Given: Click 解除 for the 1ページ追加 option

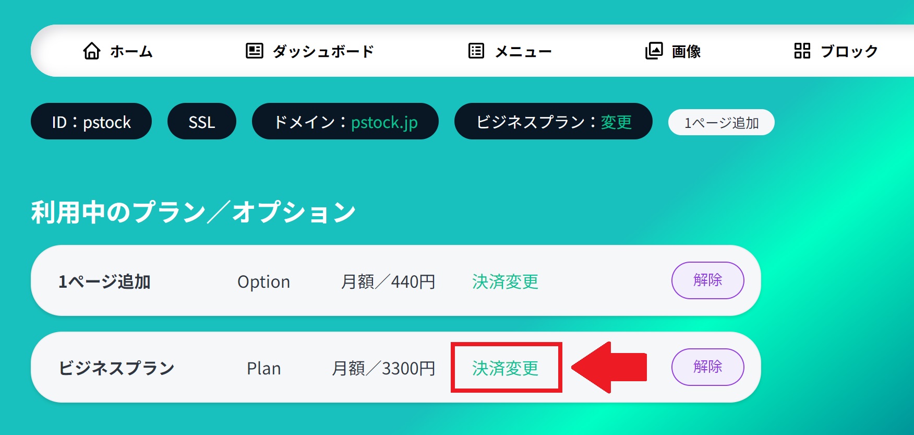Looking at the screenshot, I should pyautogui.click(x=708, y=280).
